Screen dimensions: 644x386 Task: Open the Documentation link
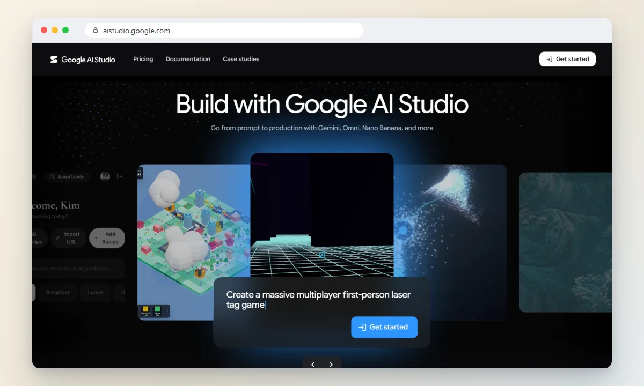188,59
